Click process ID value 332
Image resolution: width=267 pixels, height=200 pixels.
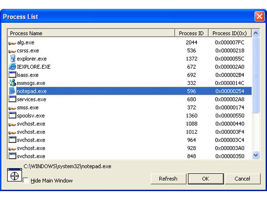(x=191, y=83)
